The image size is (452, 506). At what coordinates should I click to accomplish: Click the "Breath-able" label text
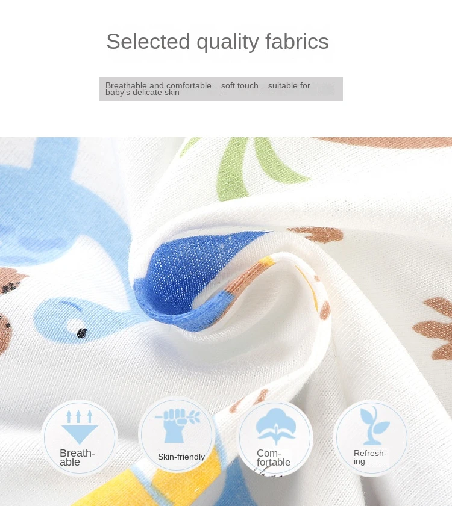pos(77,458)
